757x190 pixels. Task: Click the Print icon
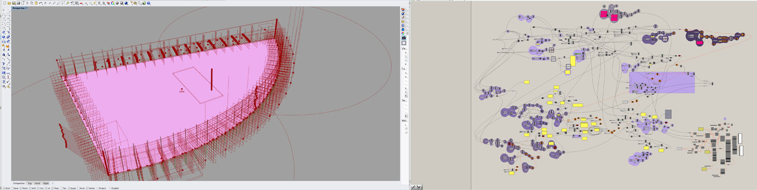click(x=18, y=3)
